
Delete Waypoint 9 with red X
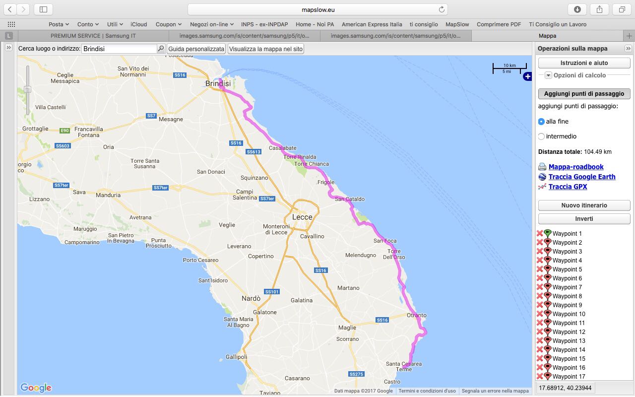540,305
